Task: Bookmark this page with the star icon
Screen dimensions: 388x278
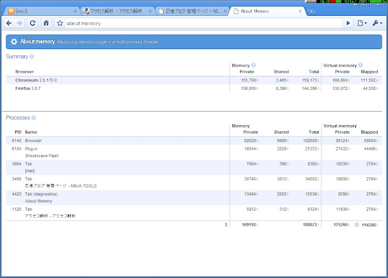Action: (60, 23)
